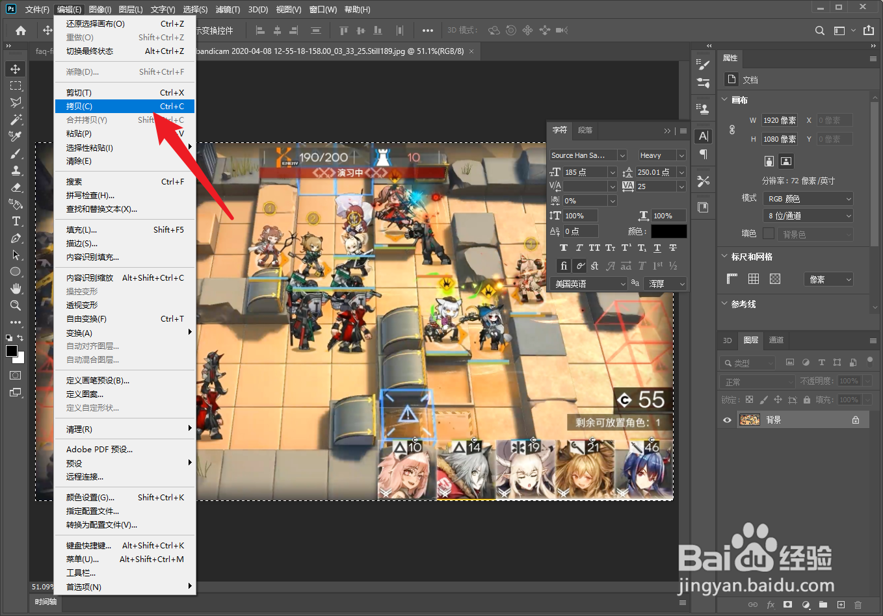Viewport: 883px width, 616px height.
Task: Toggle Underline in the Character panel
Action: [657, 248]
